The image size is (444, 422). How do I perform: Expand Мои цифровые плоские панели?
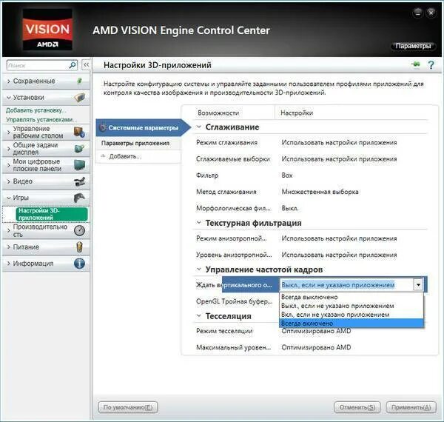8,165
